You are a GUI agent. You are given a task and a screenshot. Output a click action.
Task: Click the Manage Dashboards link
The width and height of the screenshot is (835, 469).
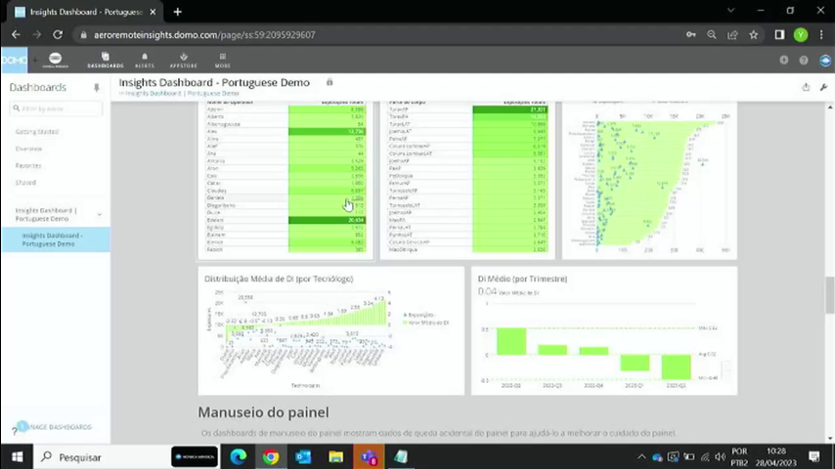(60, 427)
